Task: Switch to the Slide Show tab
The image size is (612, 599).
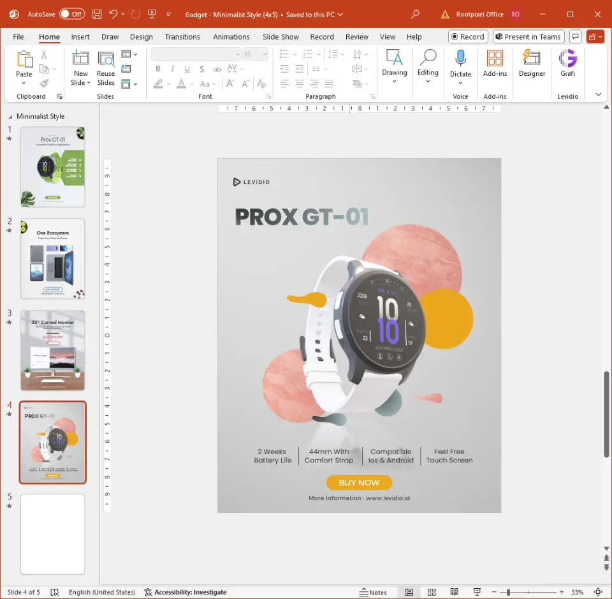Action: pyautogui.click(x=280, y=37)
